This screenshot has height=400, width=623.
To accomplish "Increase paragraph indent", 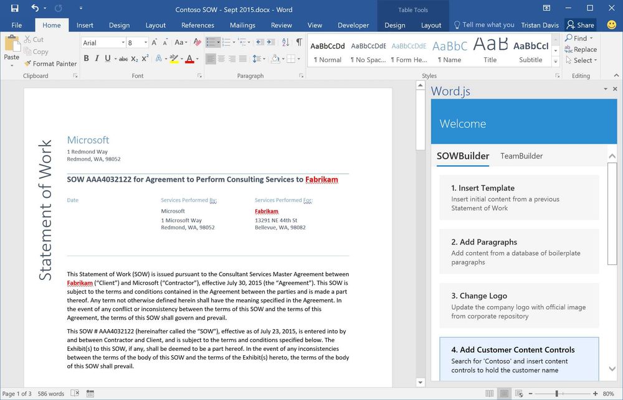I will (x=271, y=42).
